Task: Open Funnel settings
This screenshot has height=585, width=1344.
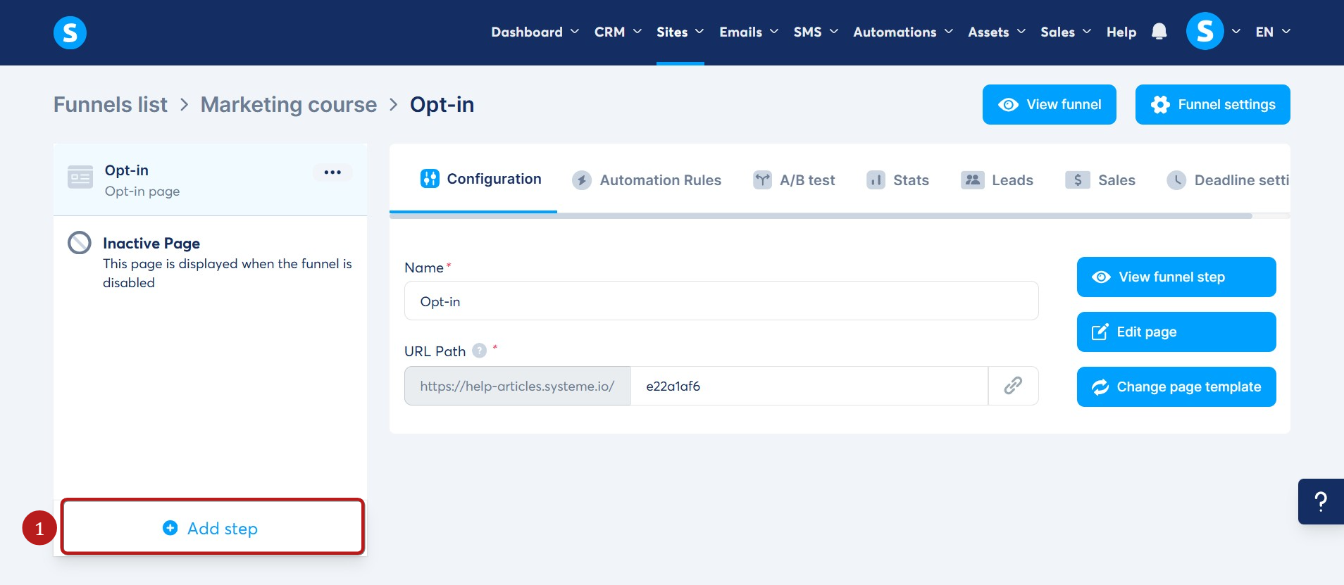Action: (x=1213, y=104)
